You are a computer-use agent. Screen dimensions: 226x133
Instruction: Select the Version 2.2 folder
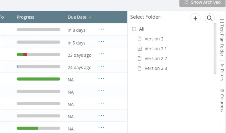click(156, 59)
